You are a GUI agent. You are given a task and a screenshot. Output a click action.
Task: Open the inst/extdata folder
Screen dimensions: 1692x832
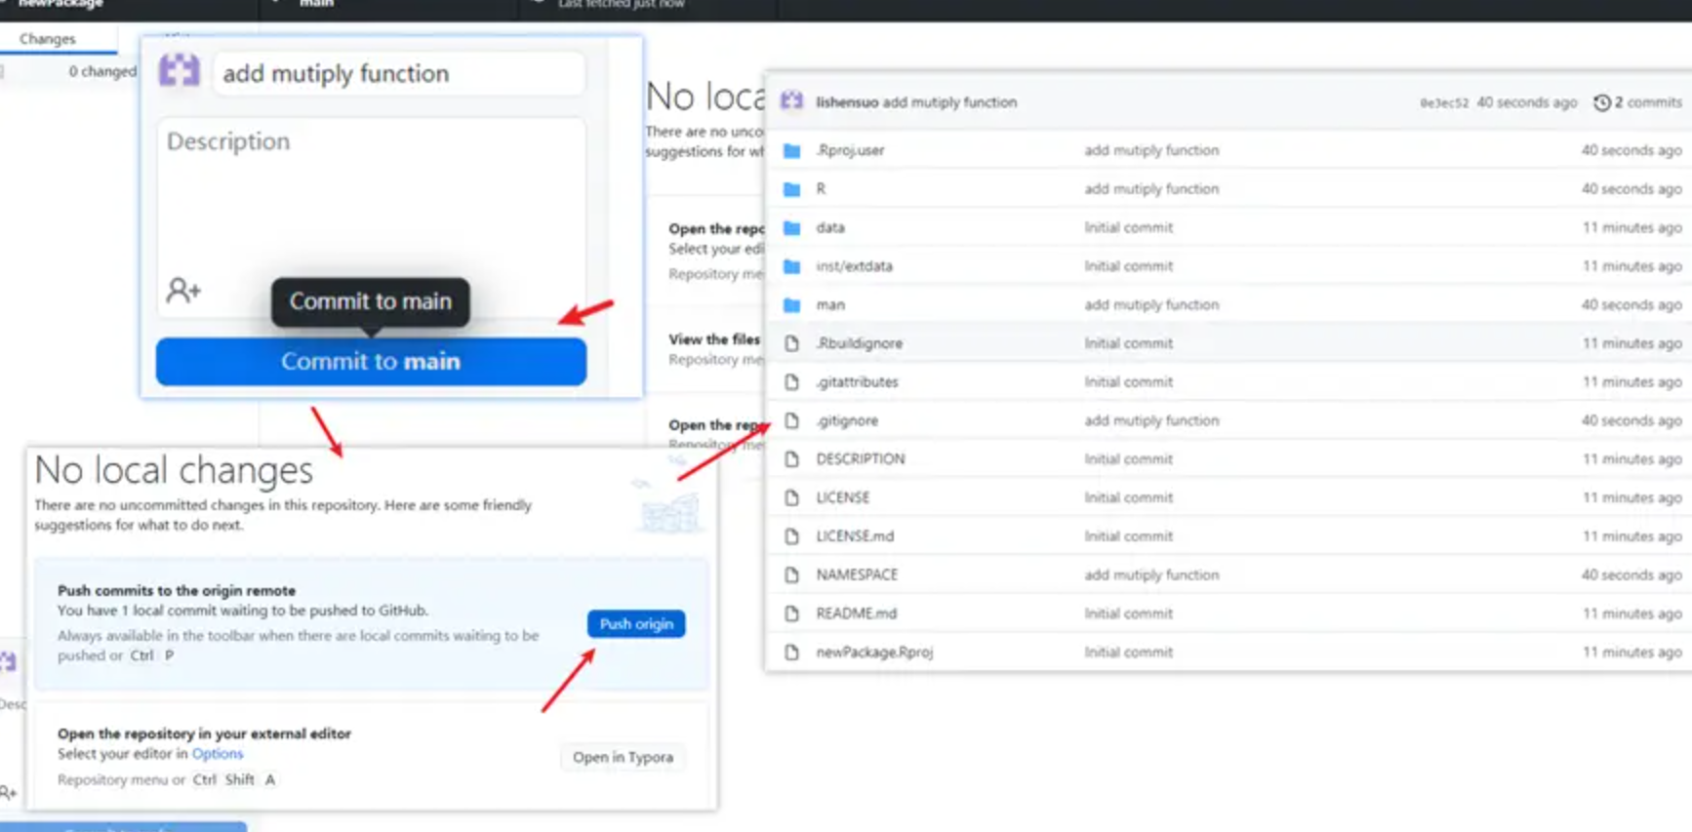click(854, 266)
